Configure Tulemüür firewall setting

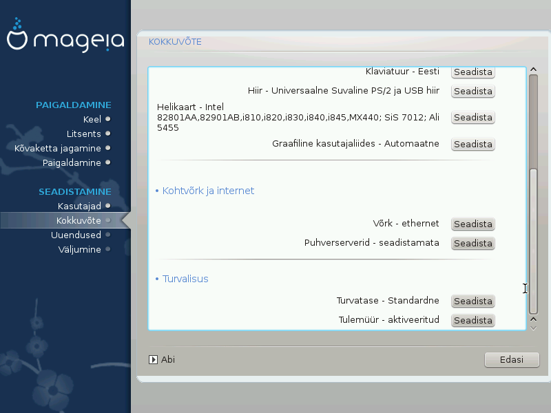472,321
